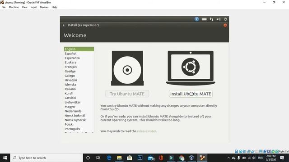
Task: Select English in the language list
Action: tap(79, 49)
